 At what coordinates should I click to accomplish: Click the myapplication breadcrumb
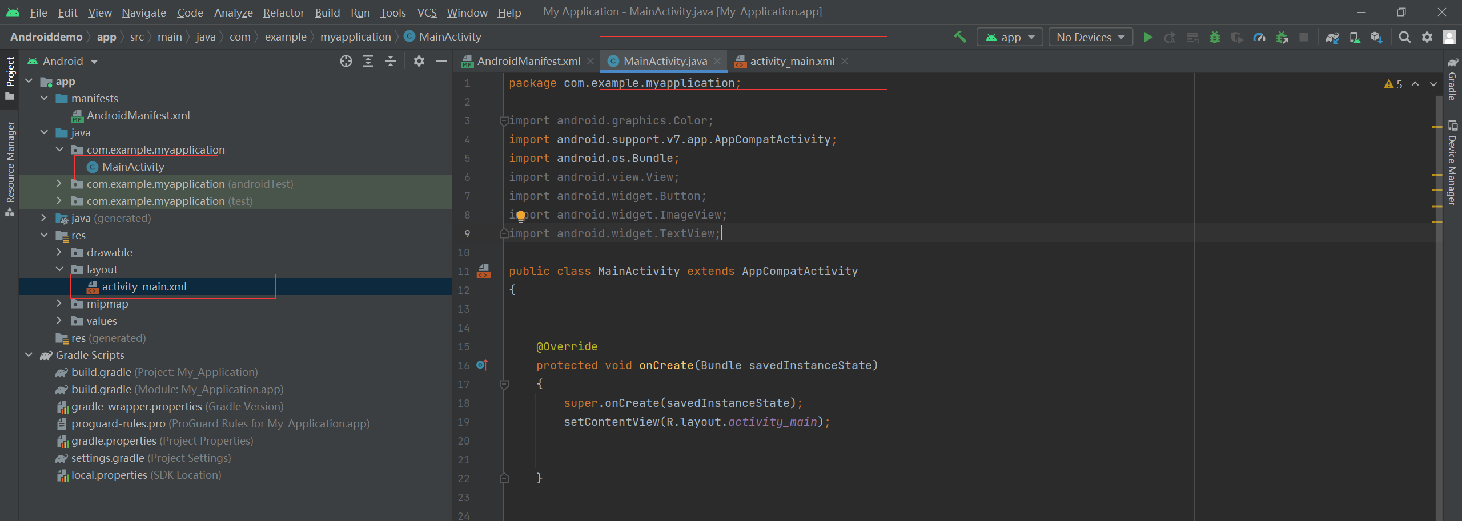pos(355,37)
